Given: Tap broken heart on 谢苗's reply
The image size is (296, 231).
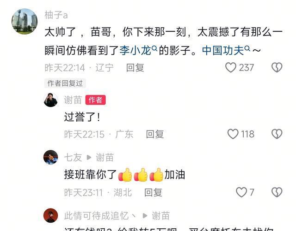Looking at the screenshot, I should click(x=277, y=134).
